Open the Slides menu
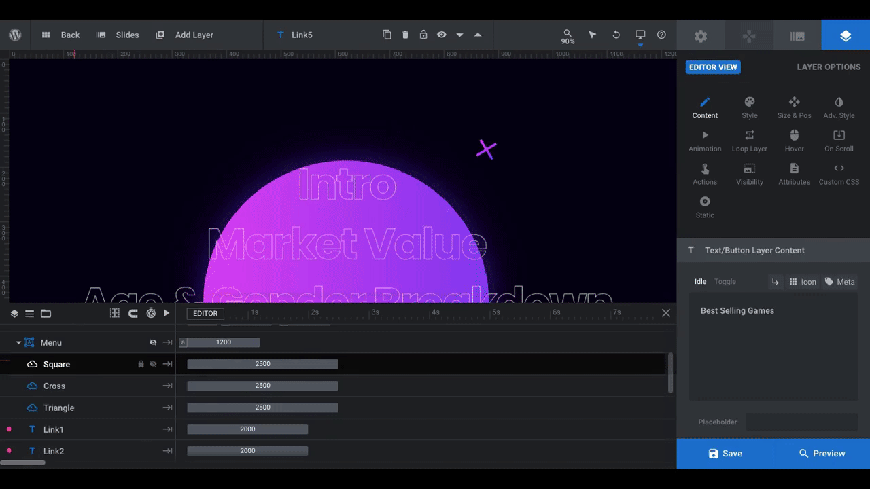This screenshot has width=870, height=489. tap(118, 35)
